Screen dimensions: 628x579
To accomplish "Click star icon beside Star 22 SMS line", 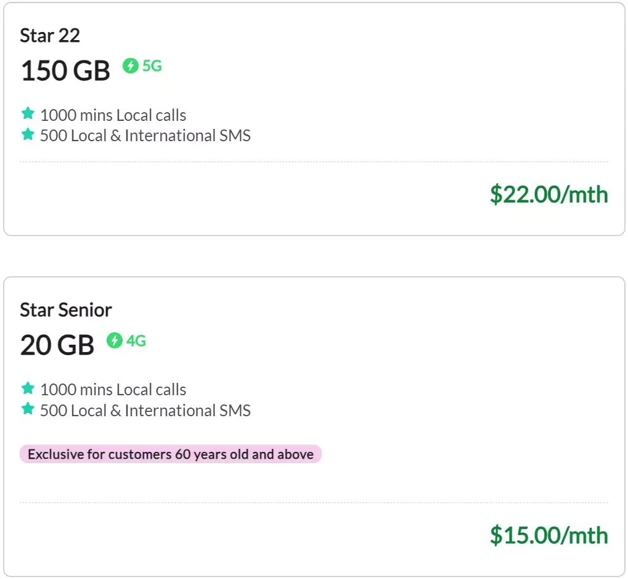I will coord(28,134).
